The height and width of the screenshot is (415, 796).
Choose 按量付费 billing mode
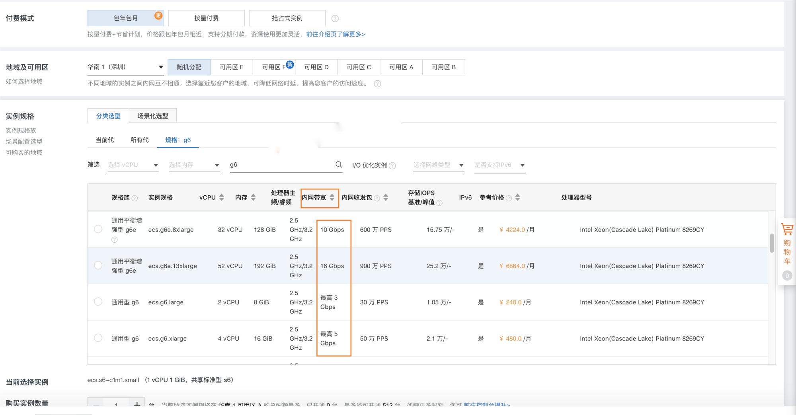tap(206, 18)
